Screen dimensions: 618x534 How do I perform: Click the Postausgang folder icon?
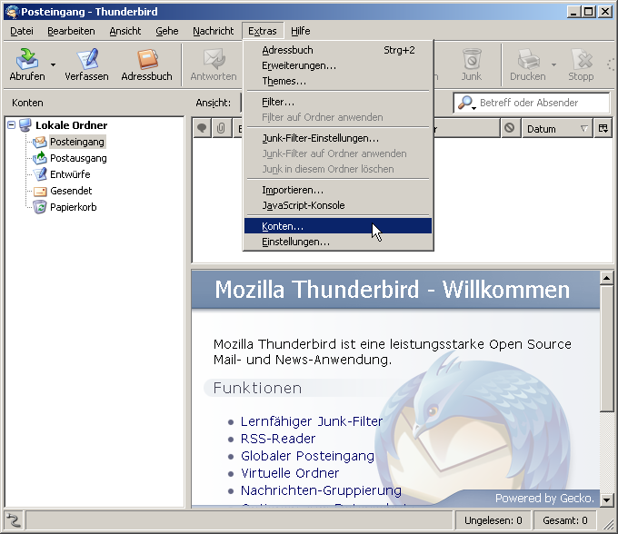(x=40, y=158)
